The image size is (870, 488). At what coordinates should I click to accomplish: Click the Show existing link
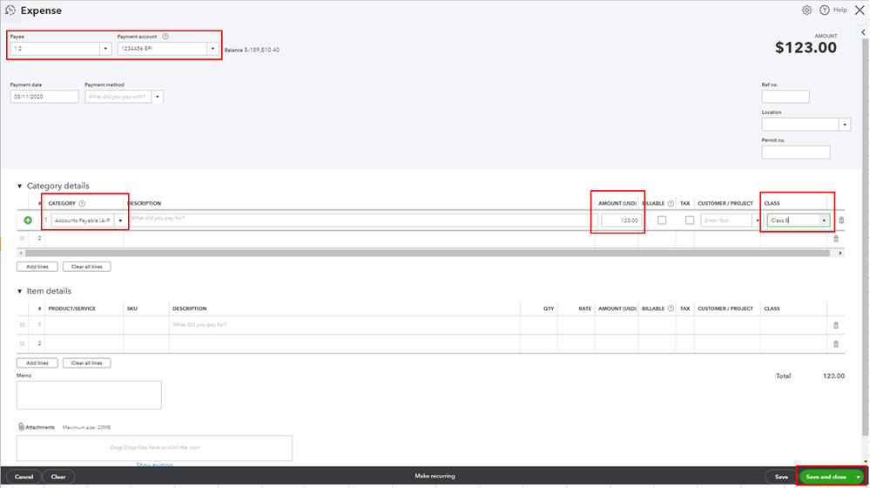point(154,464)
